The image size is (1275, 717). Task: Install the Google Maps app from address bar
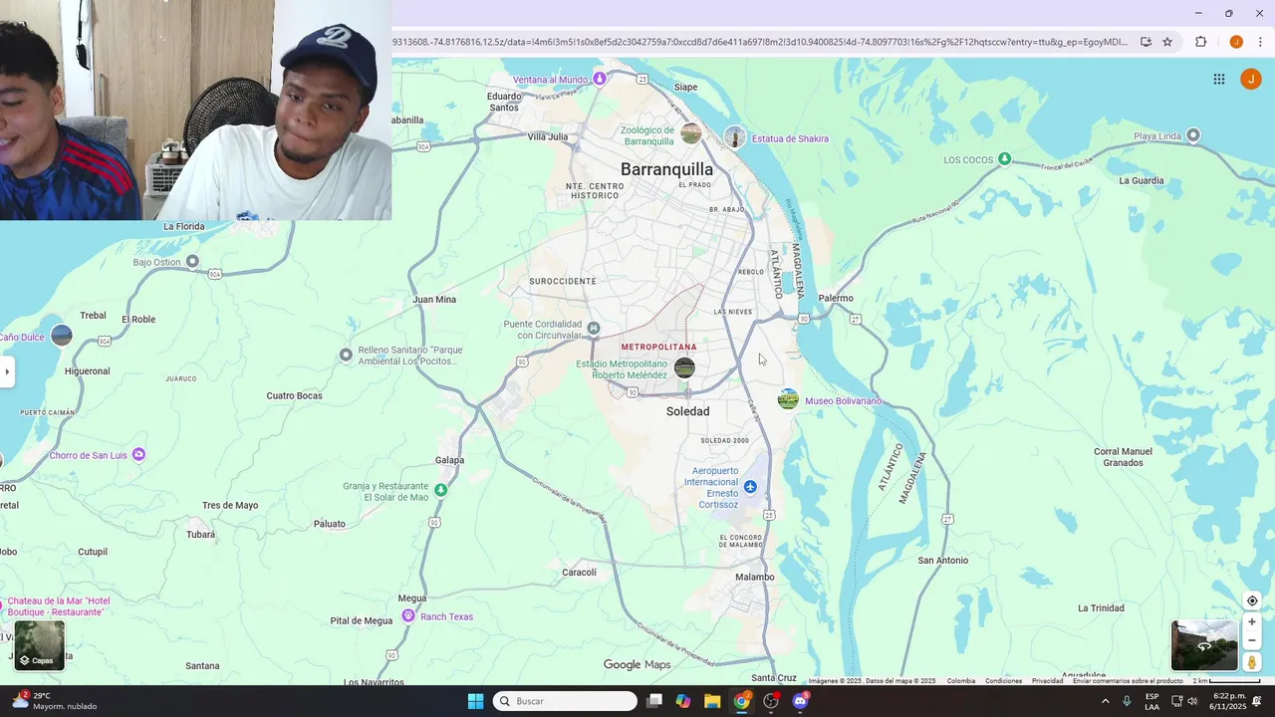coord(1146,42)
